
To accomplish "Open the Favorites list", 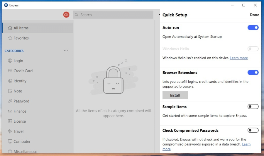I will (38, 38).
